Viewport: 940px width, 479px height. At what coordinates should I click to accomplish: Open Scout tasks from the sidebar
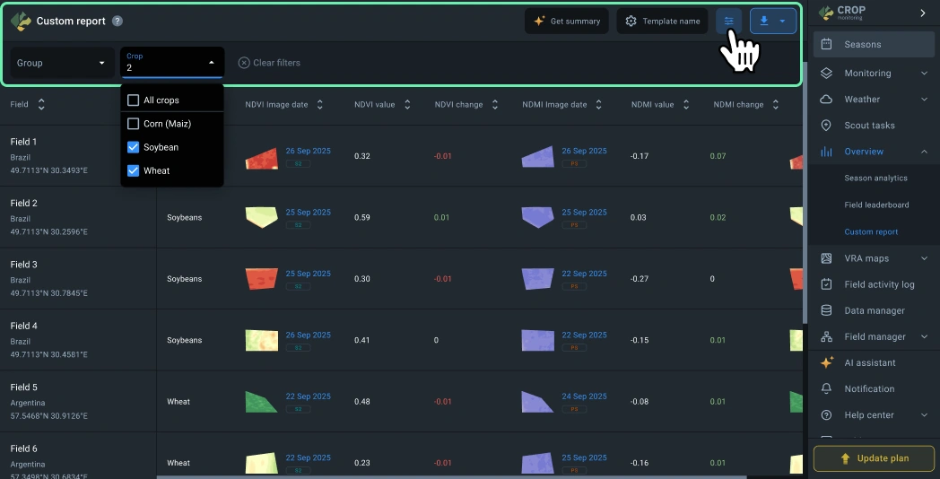coord(868,126)
